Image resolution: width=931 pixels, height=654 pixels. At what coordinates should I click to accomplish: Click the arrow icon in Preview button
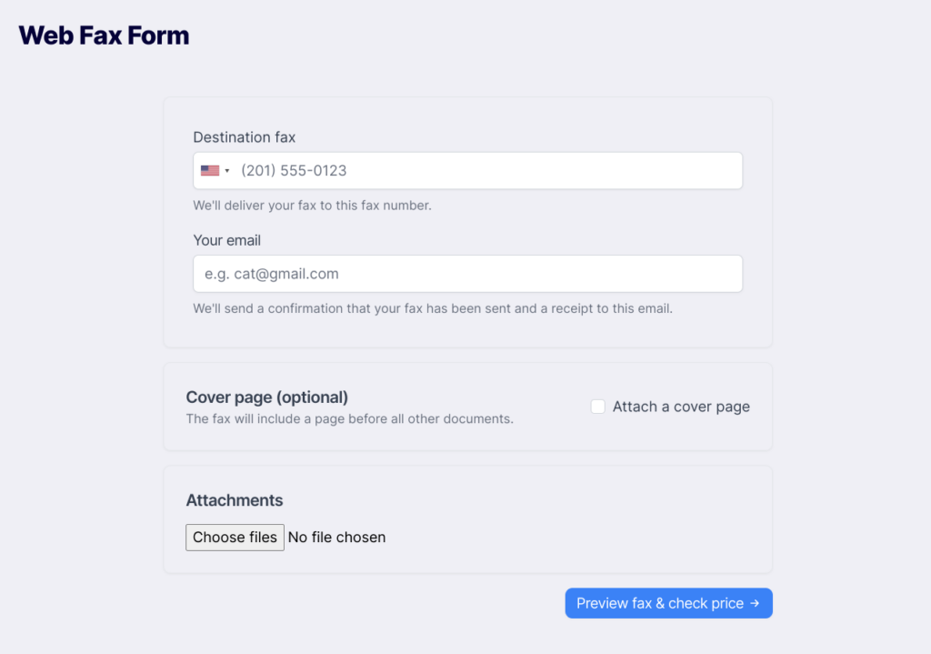tap(755, 603)
